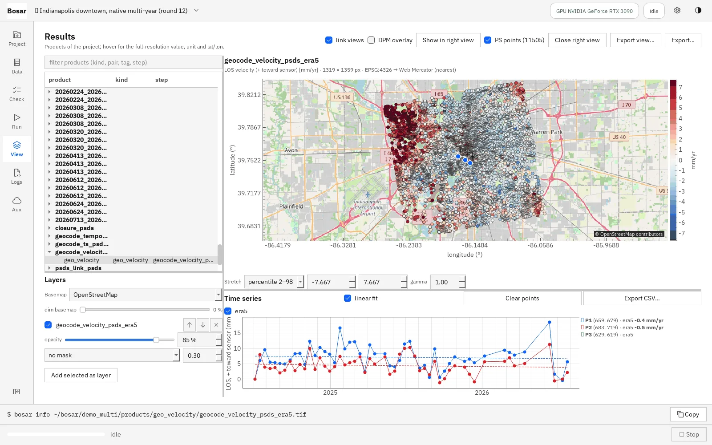Click Export view... button
This screenshot has height=445, width=712.
pos(635,40)
